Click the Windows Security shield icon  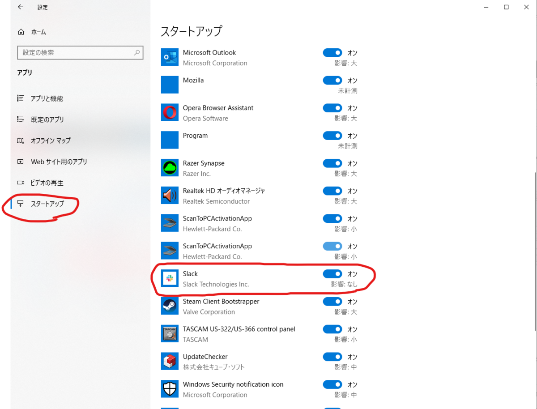(x=170, y=389)
